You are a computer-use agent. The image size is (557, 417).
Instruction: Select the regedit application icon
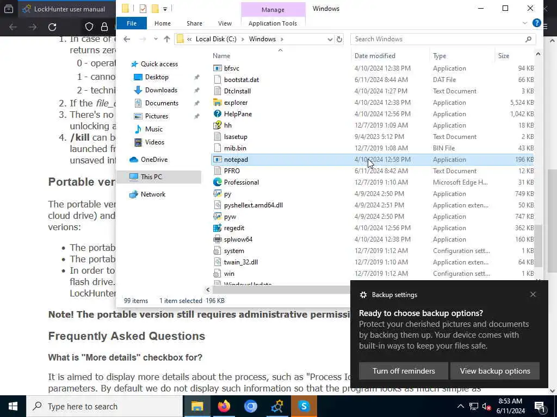[218, 228]
